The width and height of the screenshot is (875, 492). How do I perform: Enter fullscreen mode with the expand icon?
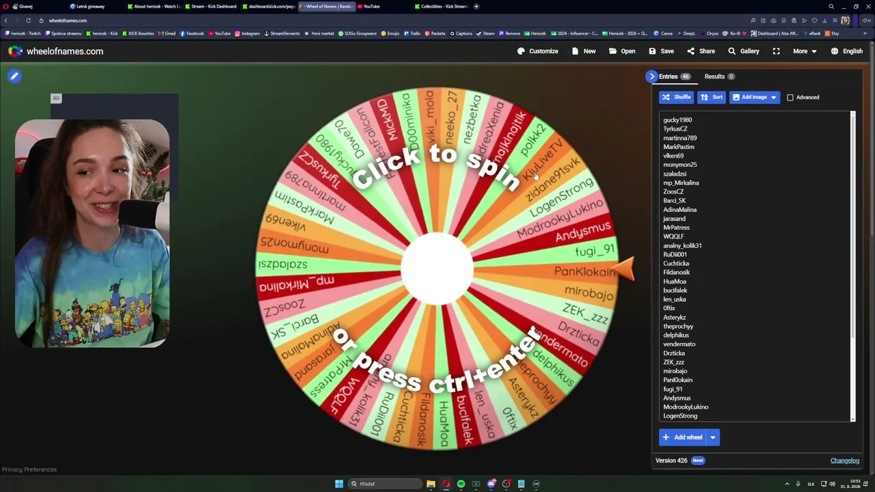coord(776,51)
